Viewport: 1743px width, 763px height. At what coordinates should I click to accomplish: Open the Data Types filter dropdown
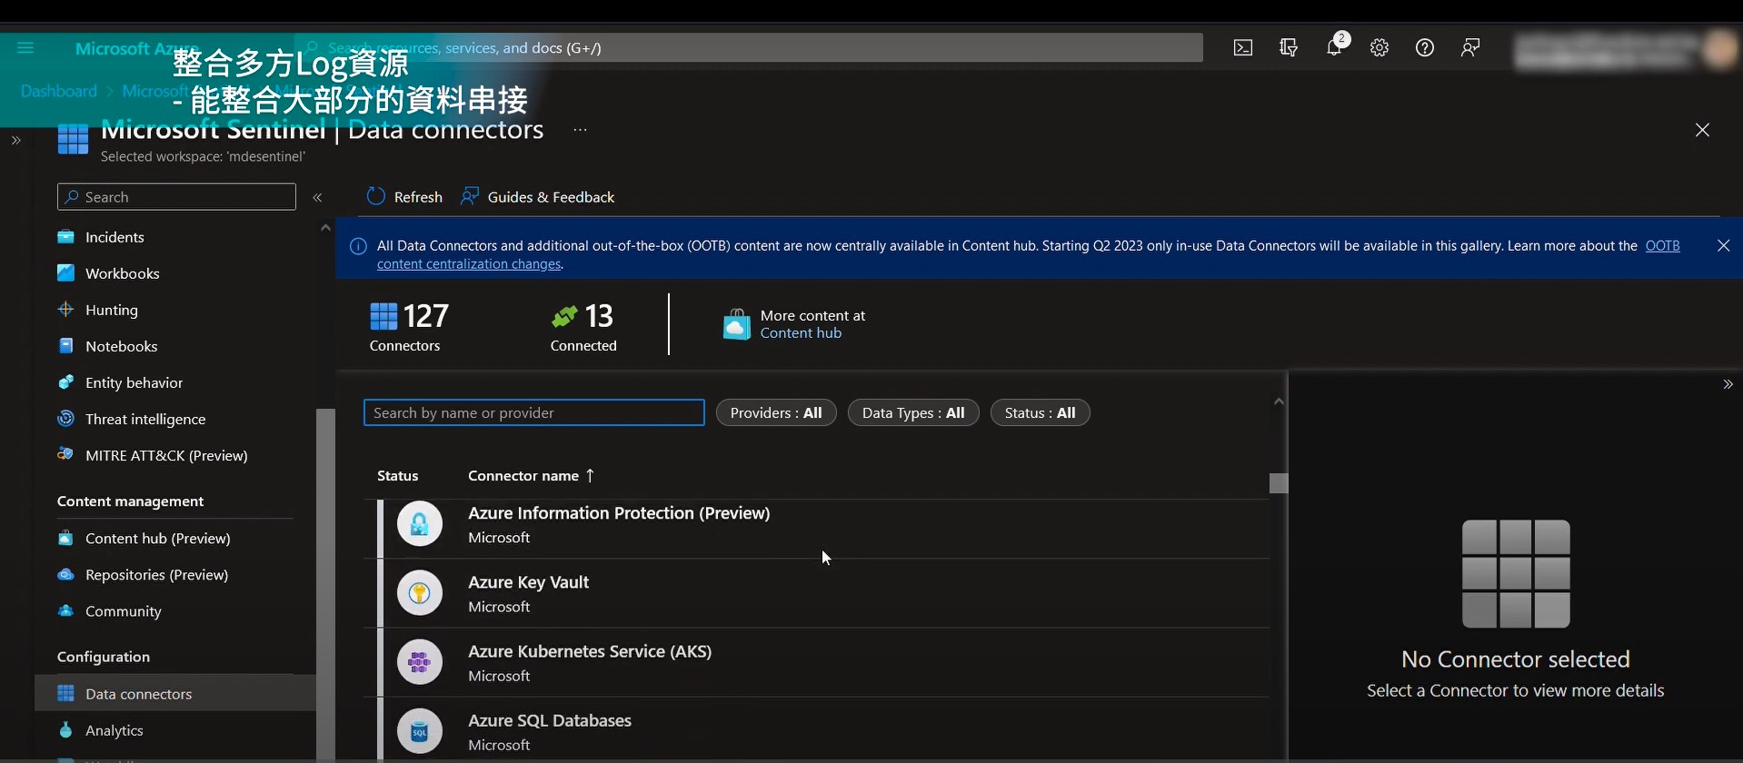[912, 412]
